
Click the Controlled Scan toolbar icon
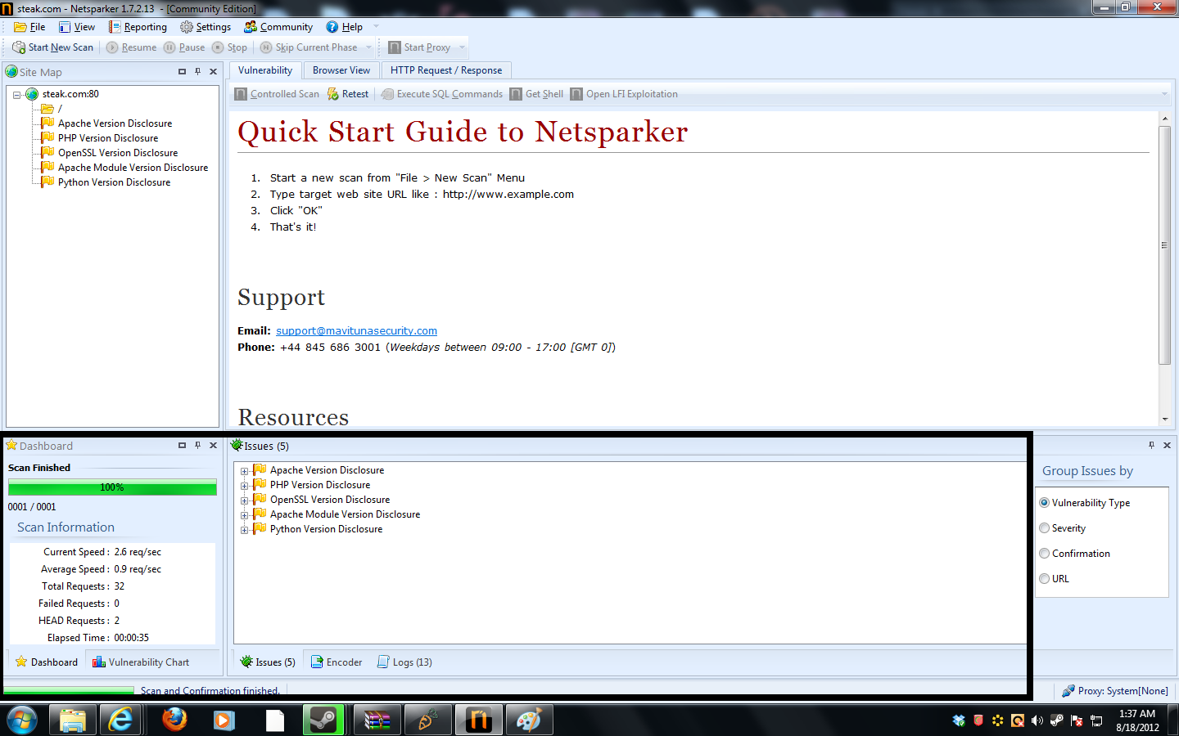(241, 94)
